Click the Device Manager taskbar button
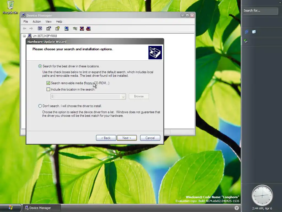The height and width of the screenshot is (212, 282). click(42, 208)
